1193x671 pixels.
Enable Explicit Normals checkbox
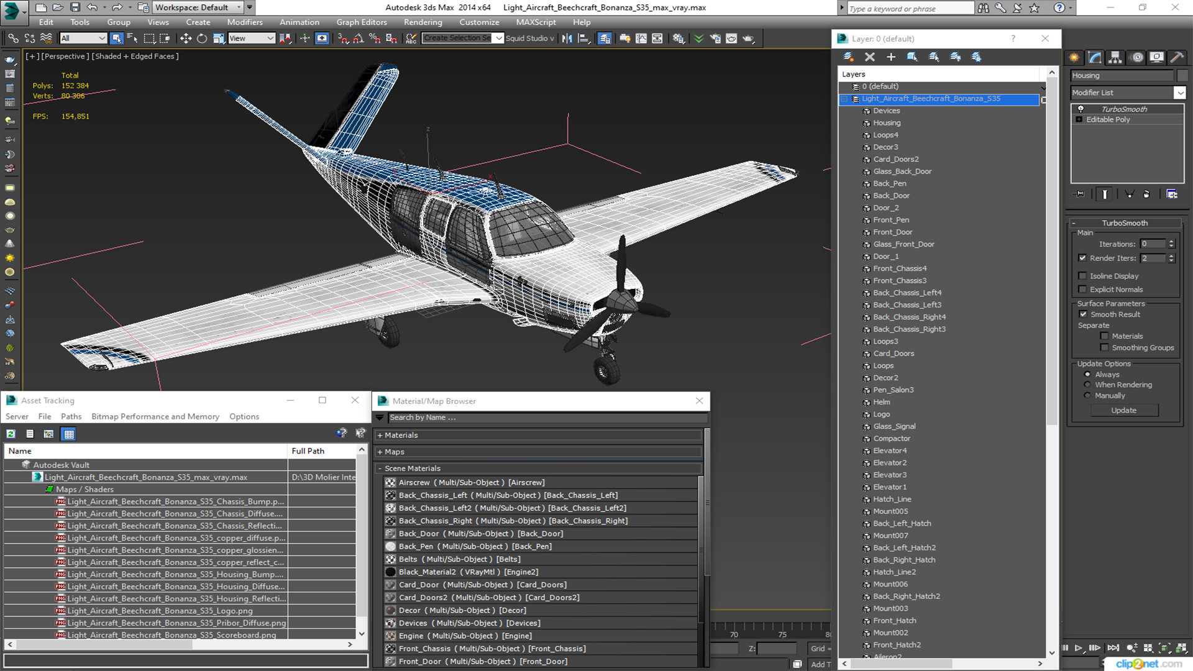pos(1082,290)
